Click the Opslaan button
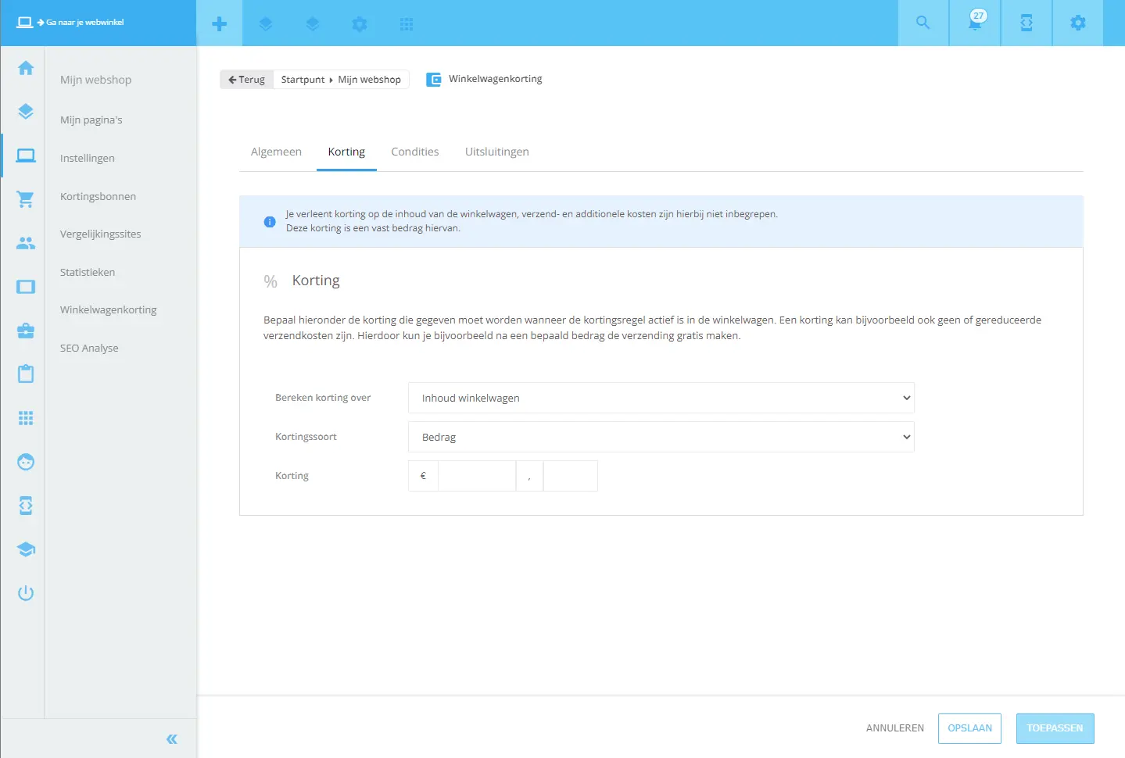The image size is (1125, 758). pyautogui.click(x=969, y=728)
